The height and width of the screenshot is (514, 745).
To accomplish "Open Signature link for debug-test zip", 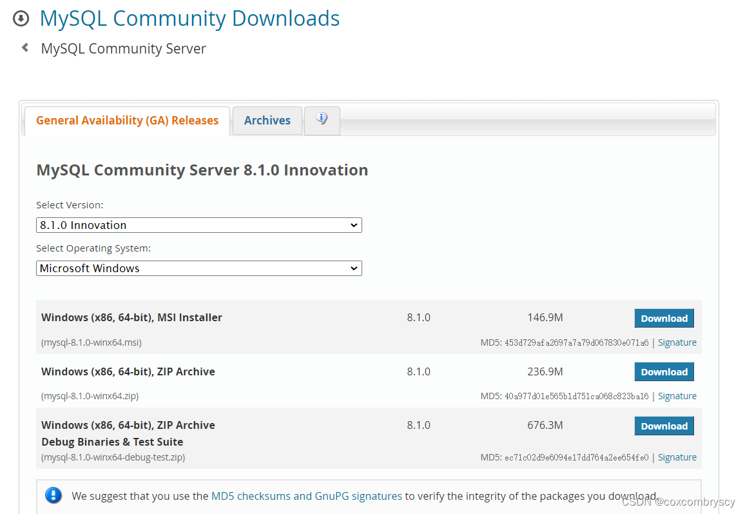I will [x=677, y=457].
